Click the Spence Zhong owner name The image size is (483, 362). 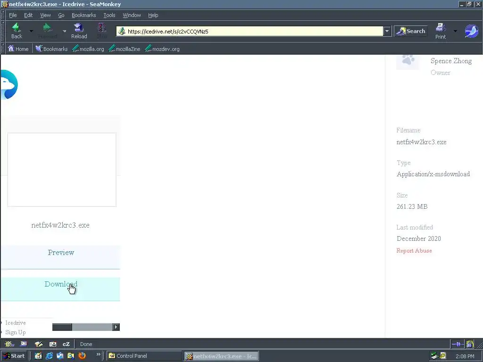point(451,61)
